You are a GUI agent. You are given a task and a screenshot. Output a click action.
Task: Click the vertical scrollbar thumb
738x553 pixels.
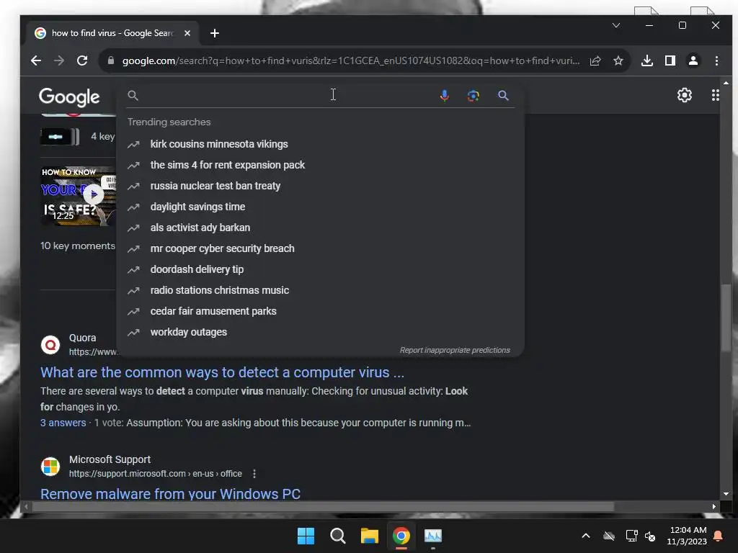726,318
